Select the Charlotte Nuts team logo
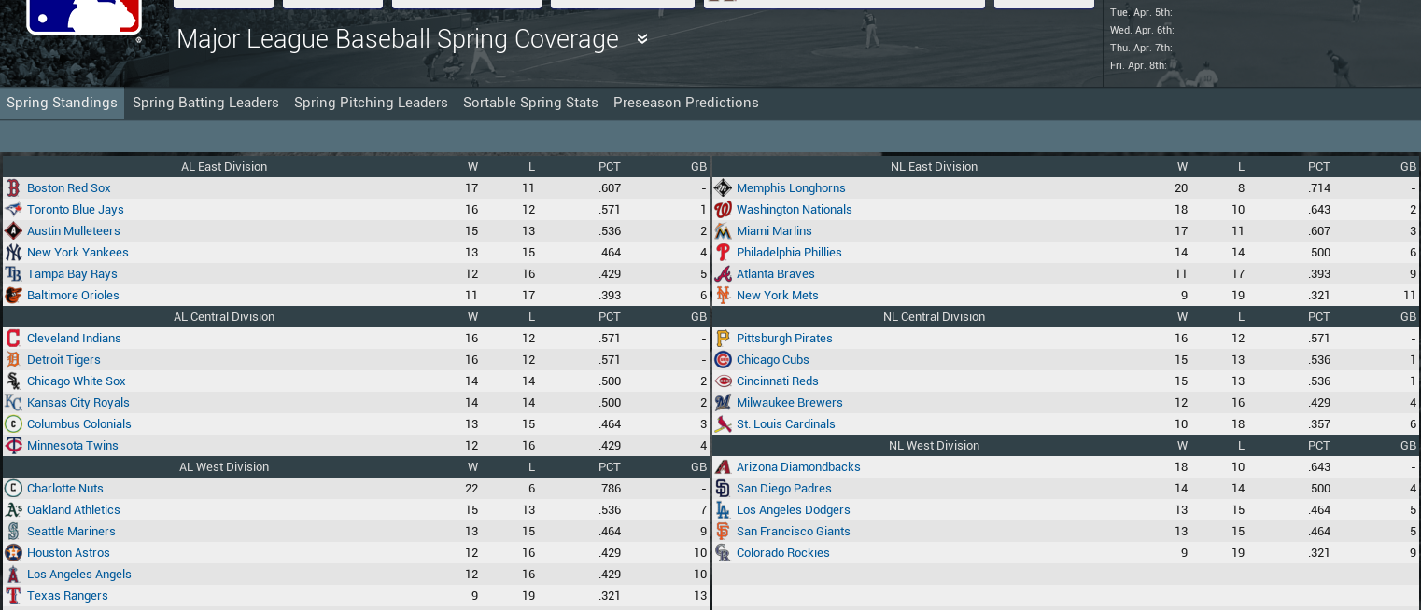 coord(13,489)
